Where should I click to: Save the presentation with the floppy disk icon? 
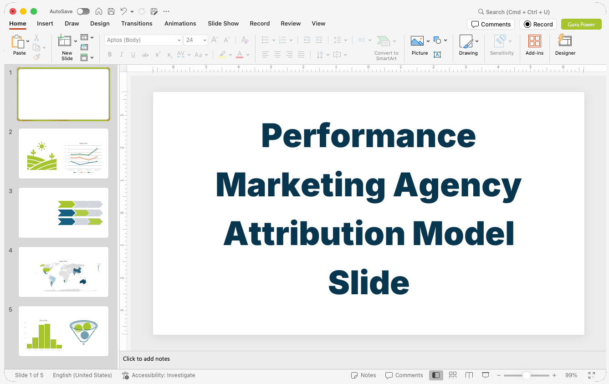[x=111, y=11]
